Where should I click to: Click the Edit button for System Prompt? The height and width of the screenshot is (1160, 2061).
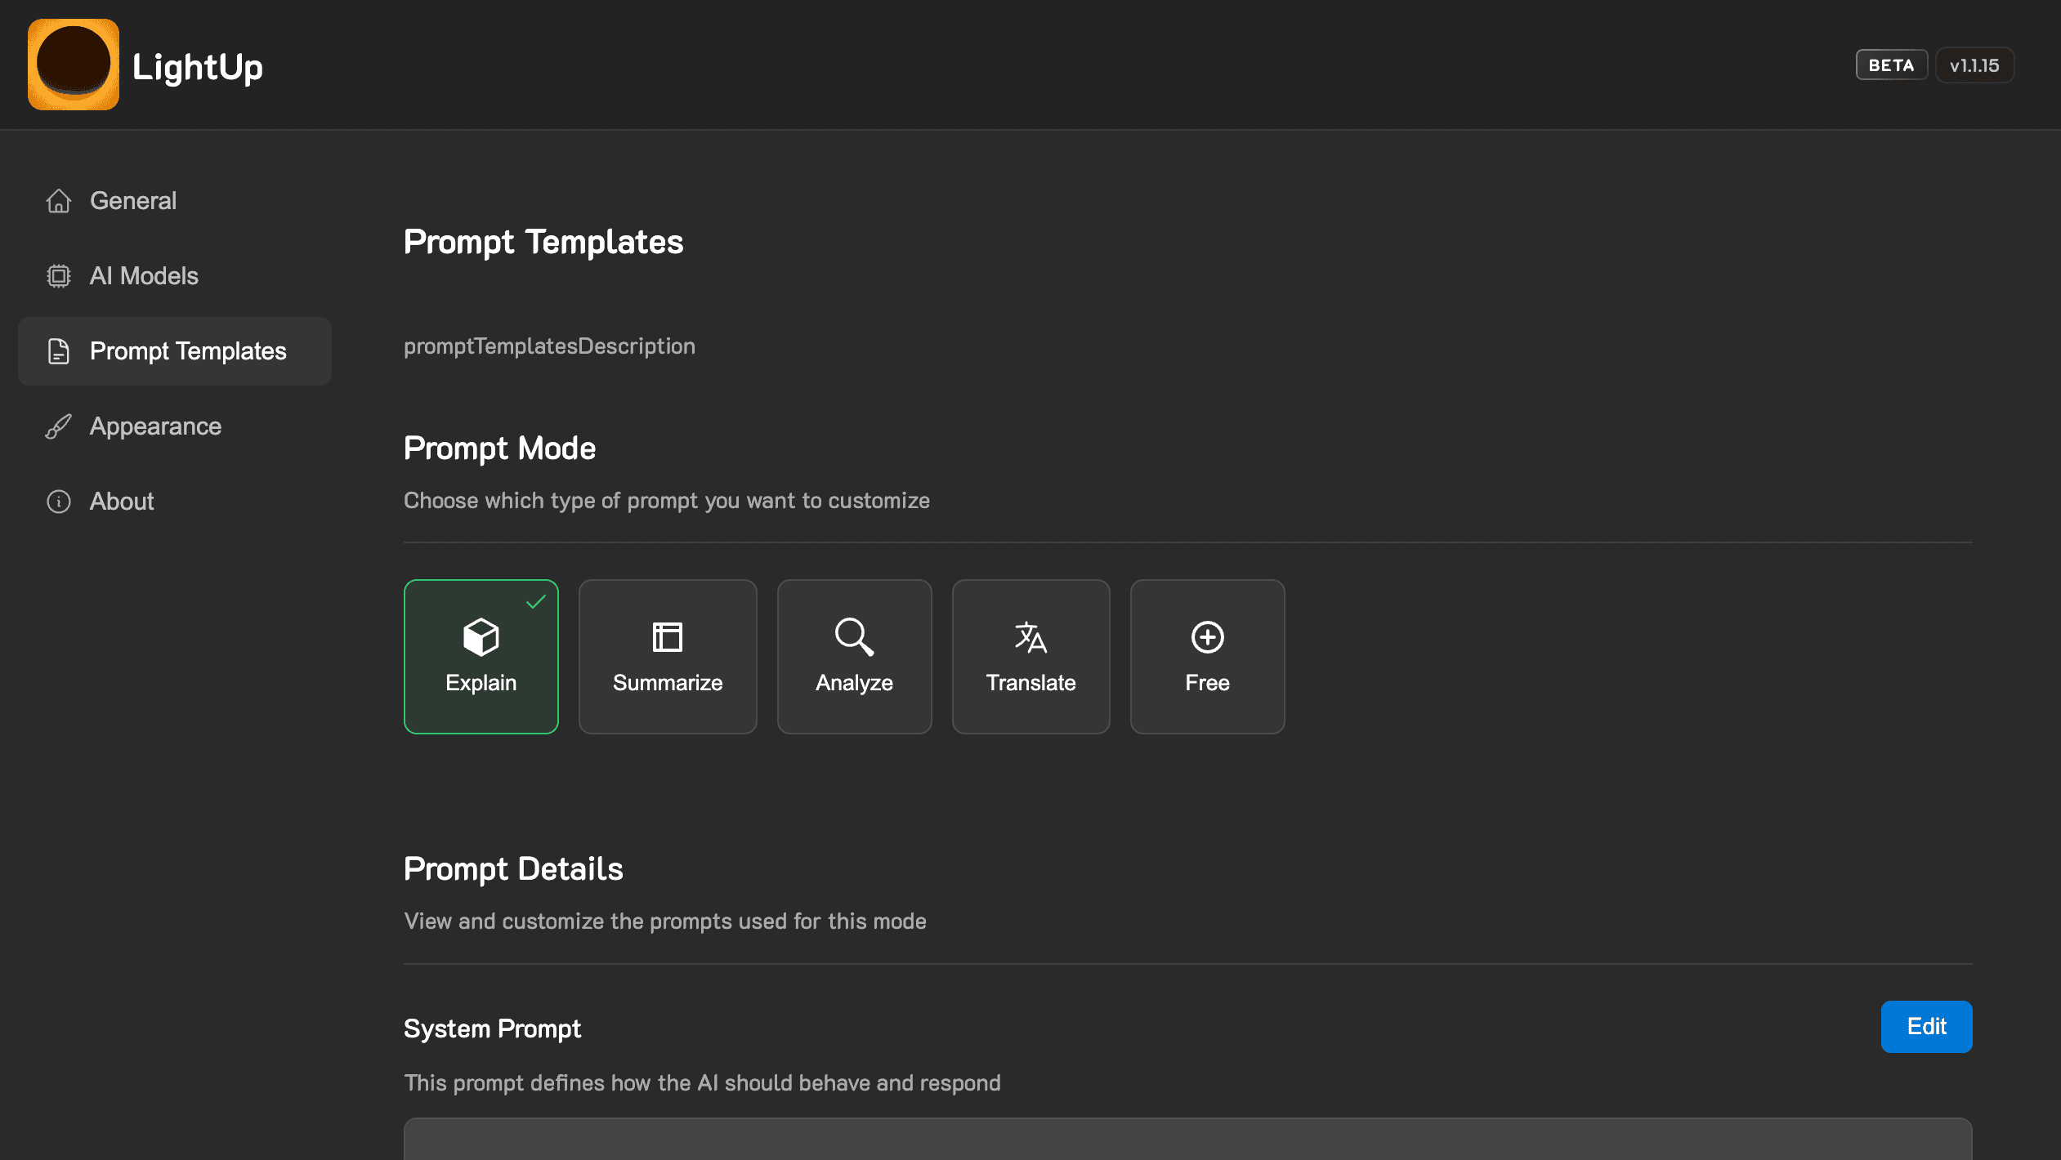pyautogui.click(x=1926, y=1027)
